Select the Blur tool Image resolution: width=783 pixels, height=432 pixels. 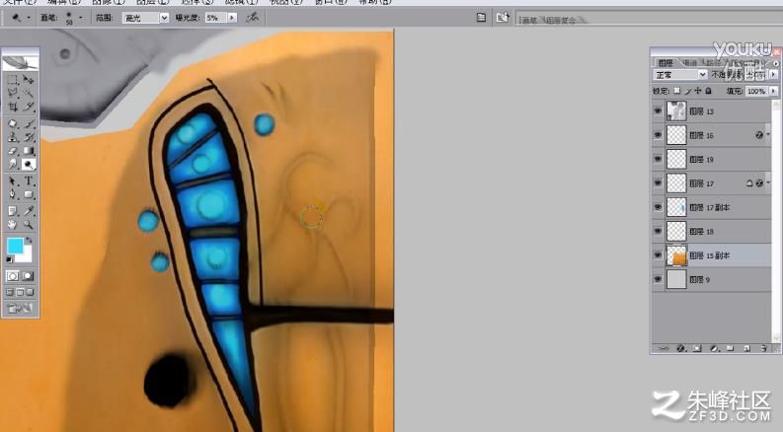[13, 164]
